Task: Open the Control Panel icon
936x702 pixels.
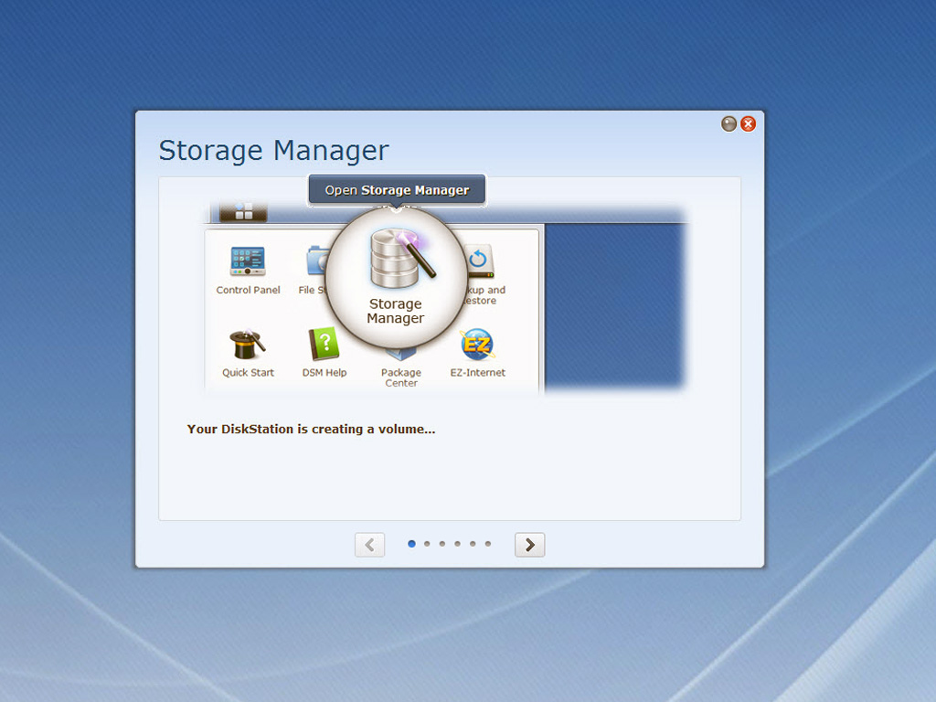Action: (248, 261)
